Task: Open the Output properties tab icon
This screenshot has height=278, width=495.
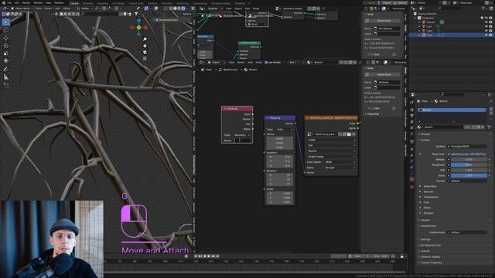Action: (x=411, y=116)
